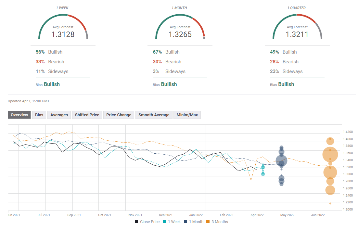Click the largest dark blue forecast bubble

(281, 160)
